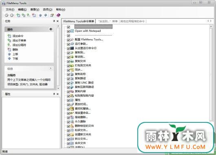Viewport: 216px width, 155px height.
Task: Click the command prompt icon of 从这里运行命令行
Action: tap(72, 48)
